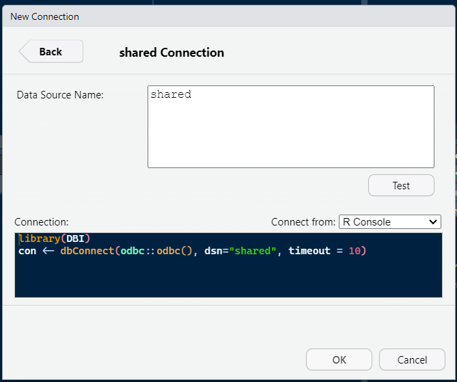The image size is (457, 382).
Task: Click the Connect from label
Action: (x=303, y=222)
